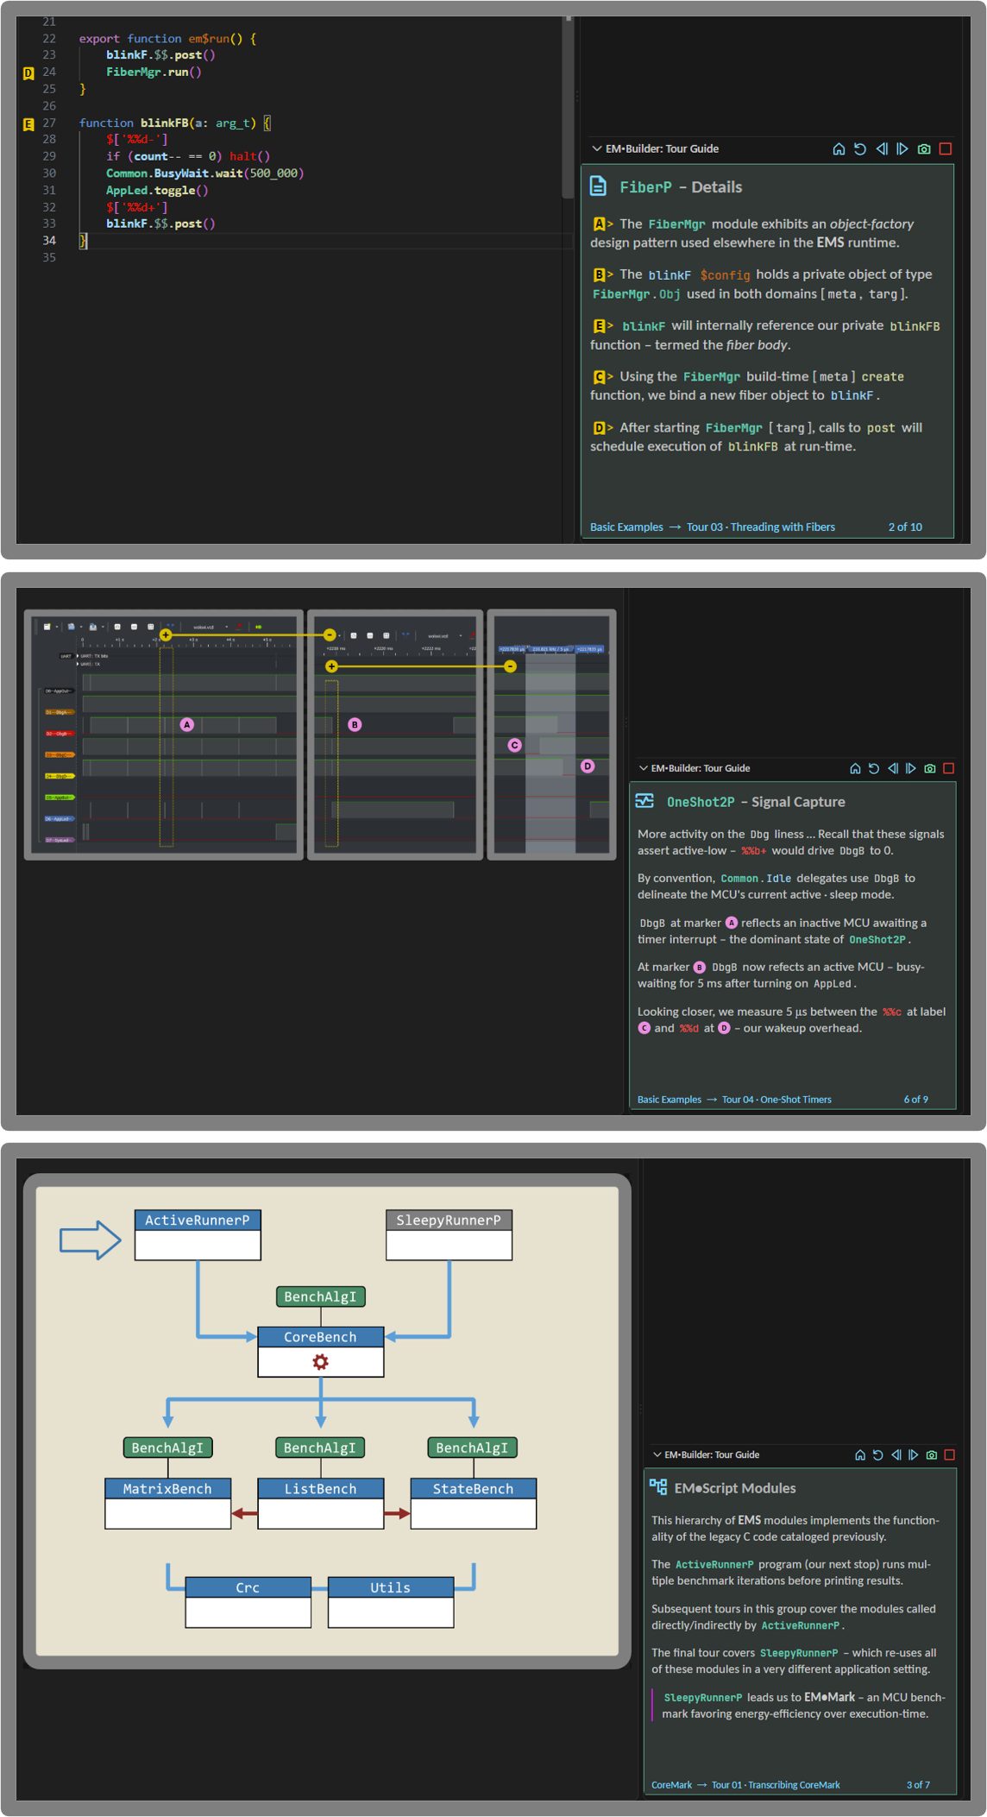The image size is (987, 1817).
Task: Restart the tour in the FiberP guide
Action: (x=860, y=149)
